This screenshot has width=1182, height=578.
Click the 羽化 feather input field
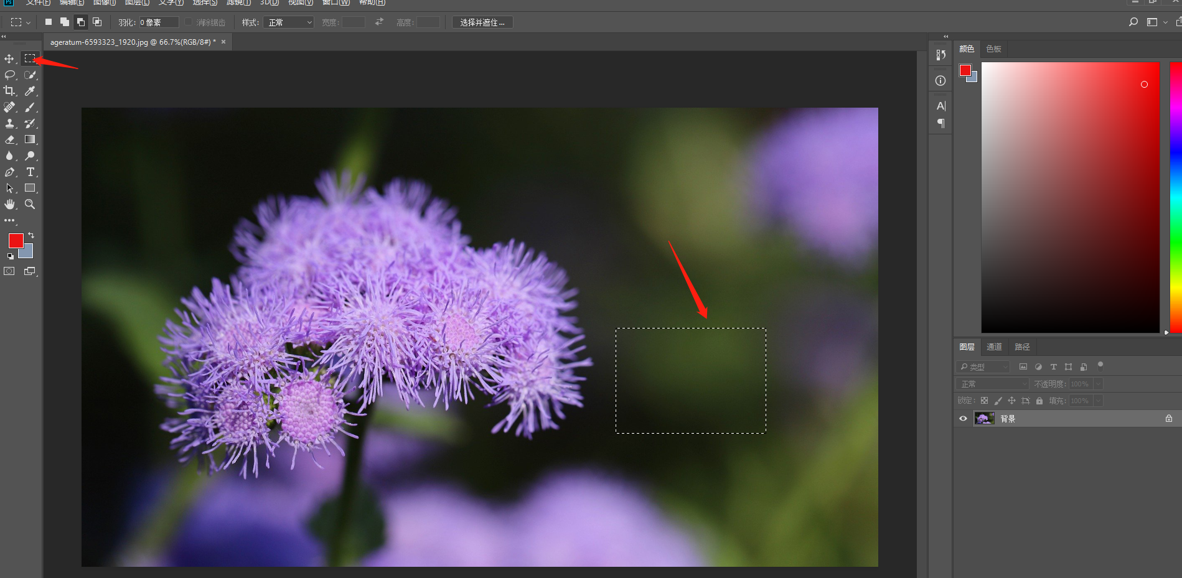click(158, 22)
